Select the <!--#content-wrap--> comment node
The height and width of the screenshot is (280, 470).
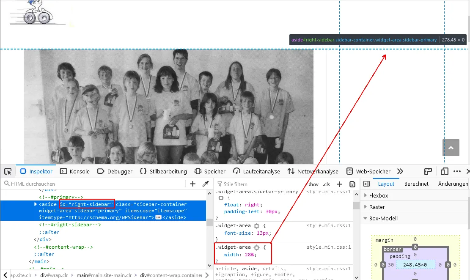tap(63, 247)
